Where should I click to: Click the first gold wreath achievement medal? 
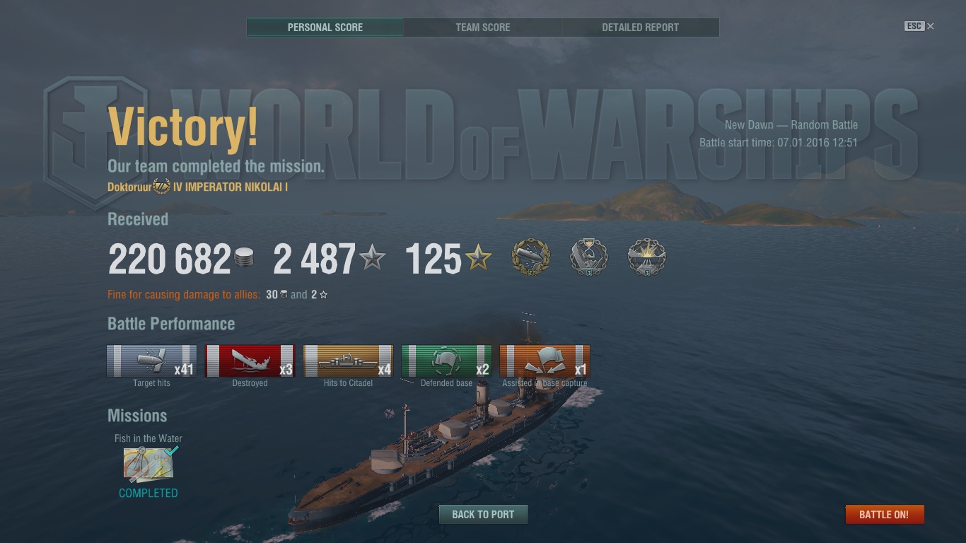click(531, 258)
